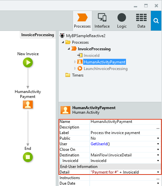Select the green End node
The image size is (162, 186).
pyautogui.click(x=28, y=157)
